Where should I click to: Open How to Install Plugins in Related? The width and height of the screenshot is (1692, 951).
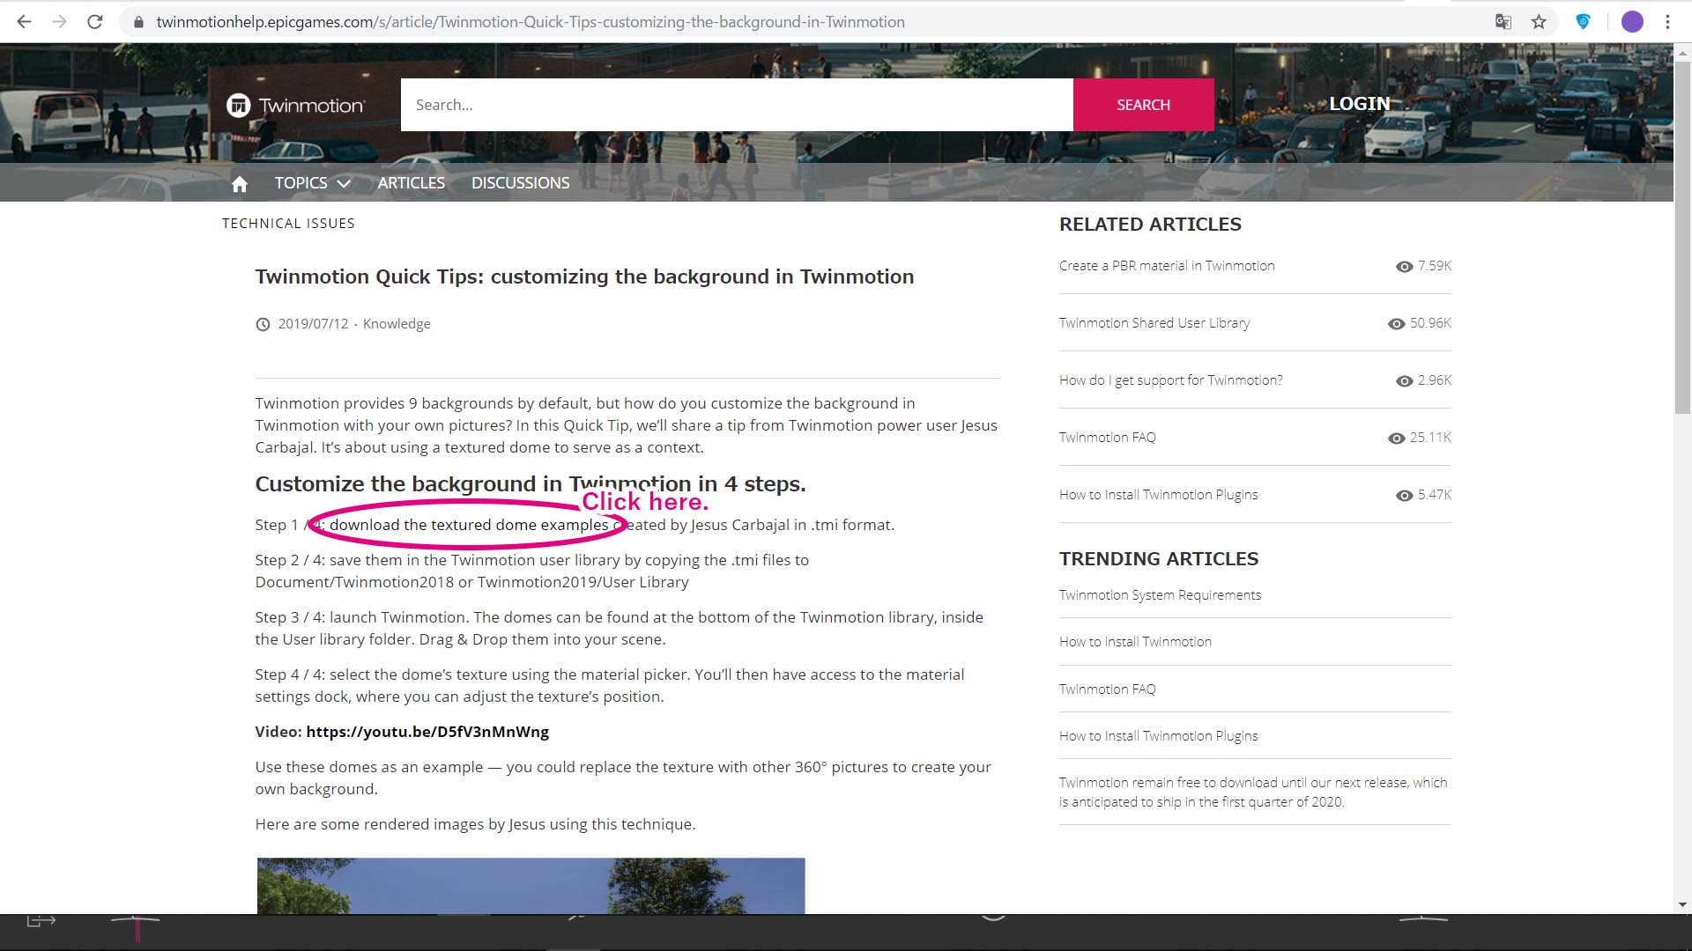1158,495
